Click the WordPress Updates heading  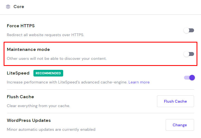pyautogui.click(x=29, y=120)
